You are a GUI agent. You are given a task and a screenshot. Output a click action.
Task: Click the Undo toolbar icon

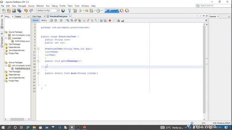pos(26,10)
